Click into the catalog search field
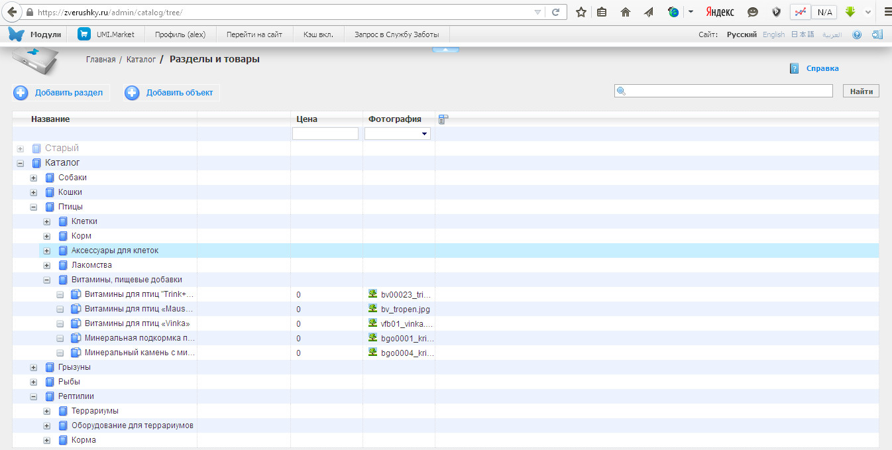This screenshot has height=450, width=892. [x=724, y=91]
